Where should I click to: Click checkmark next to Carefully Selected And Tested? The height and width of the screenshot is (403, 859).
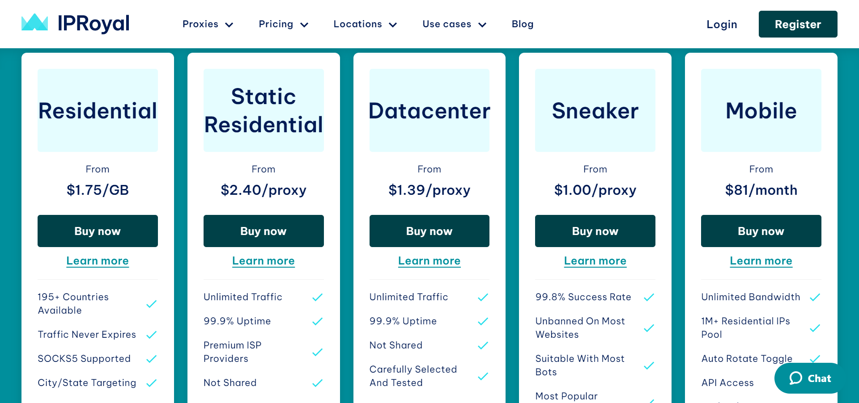click(483, 376)
